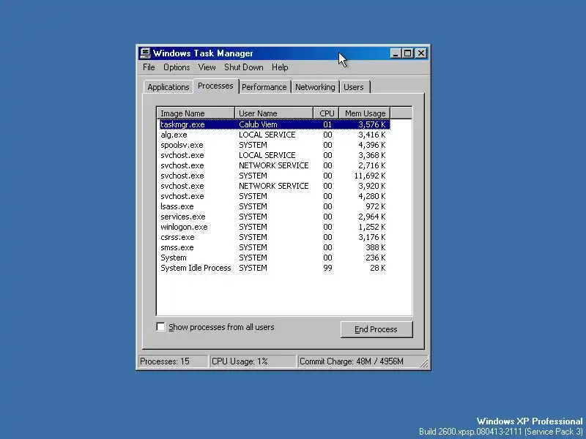The width and height of the screenshot is (586, 439).
Task: Maximize the Task Manager window
Action: pos(408,53)
